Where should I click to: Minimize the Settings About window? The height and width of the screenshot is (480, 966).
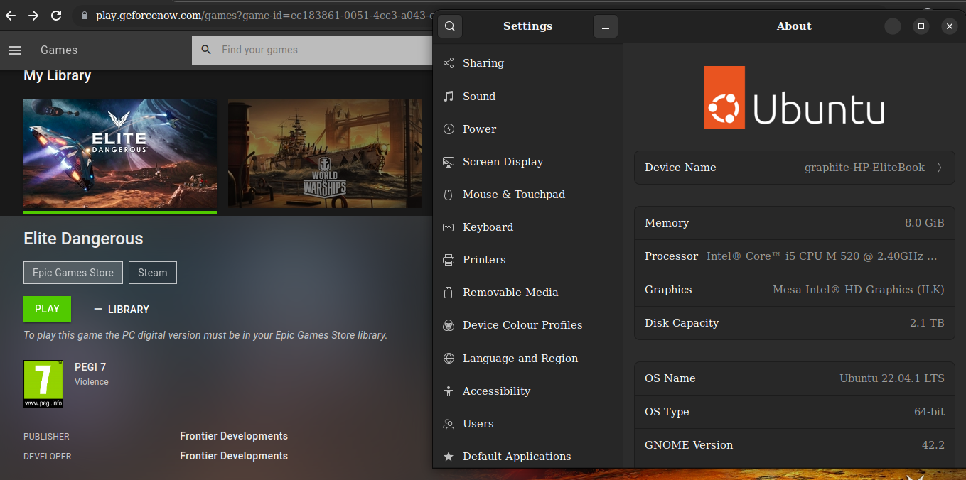click(x=893, y=26)
